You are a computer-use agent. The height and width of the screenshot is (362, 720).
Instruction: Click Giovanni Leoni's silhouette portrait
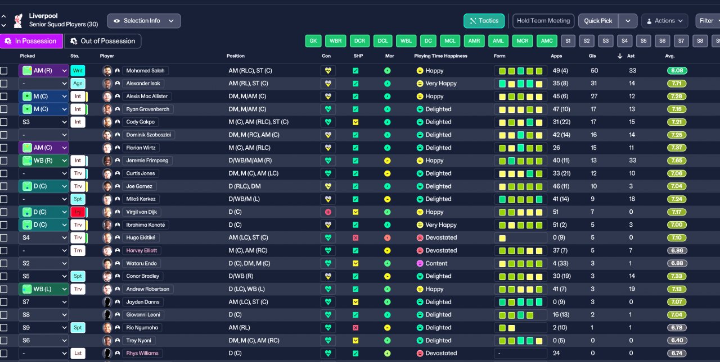point(107,315)
